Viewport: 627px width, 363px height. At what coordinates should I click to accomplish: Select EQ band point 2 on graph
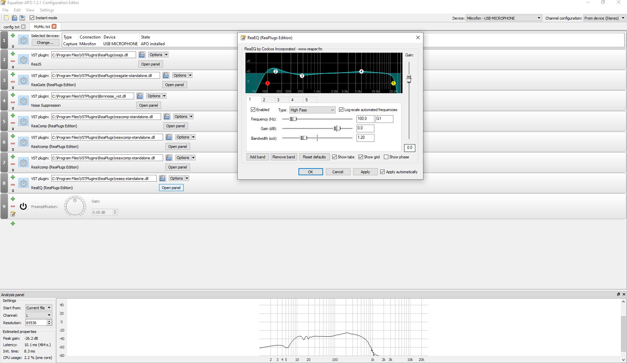point(276,71)
